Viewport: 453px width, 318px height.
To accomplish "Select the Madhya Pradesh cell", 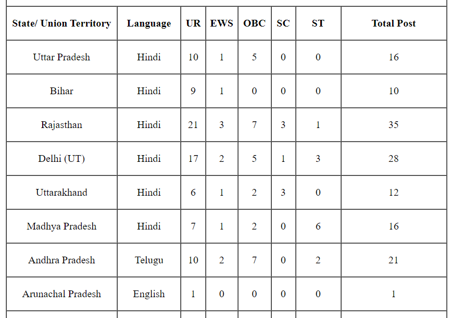I will pyautogui.click(x=61, y=226).
